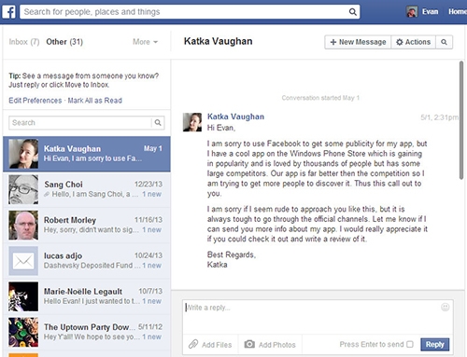
Task: Focus the top Facebook search field
Action: pos(190,12)
